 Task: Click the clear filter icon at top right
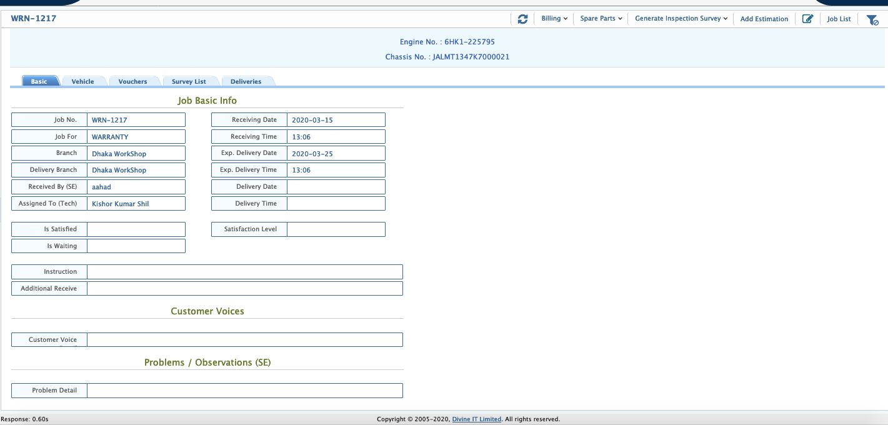872,19
